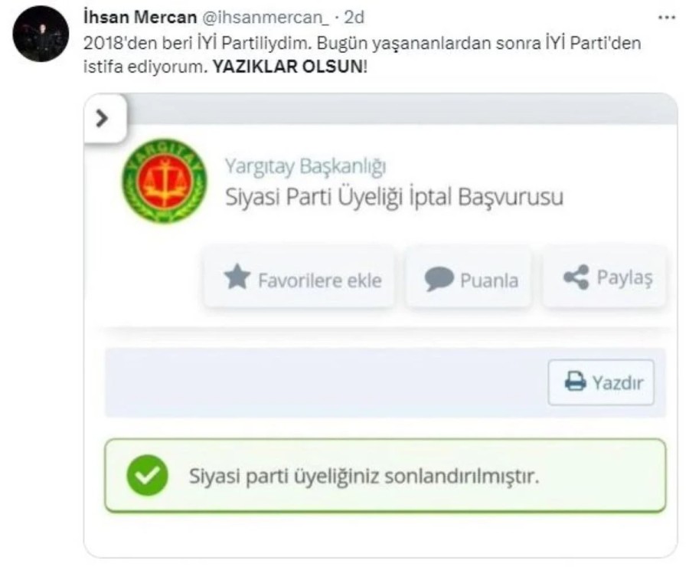Open the tweet's three-dot more options menu
Image resolution: width=689 pixels, height=567 pixels.
point(667,16)
